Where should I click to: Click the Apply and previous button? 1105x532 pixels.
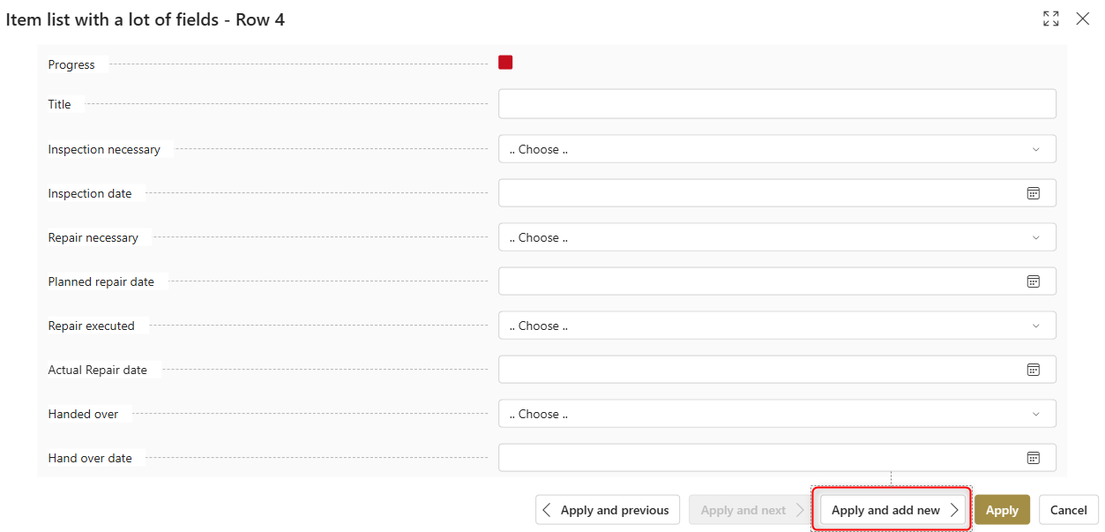point(608,509)
